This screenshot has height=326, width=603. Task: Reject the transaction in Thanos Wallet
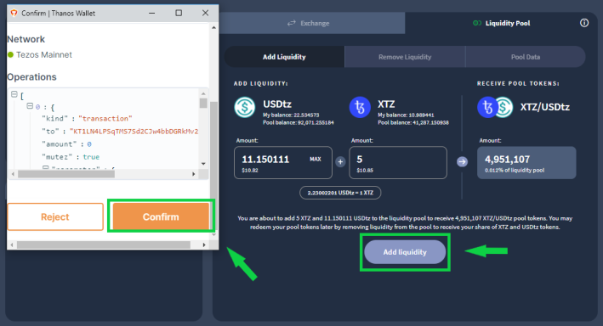(x=55, y=217)
